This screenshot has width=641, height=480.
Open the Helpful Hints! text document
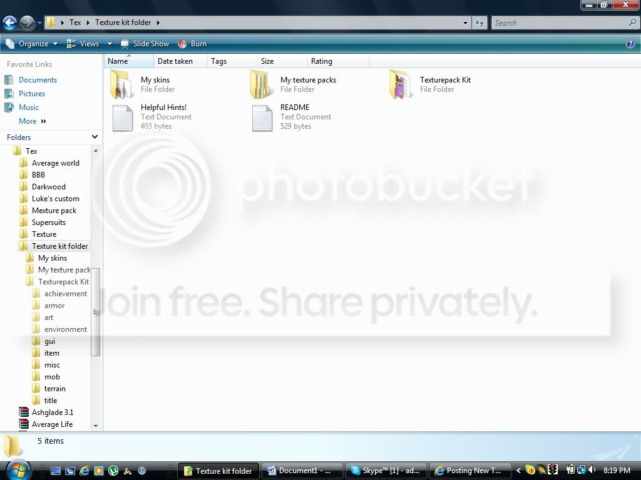(x=123, y=117)
